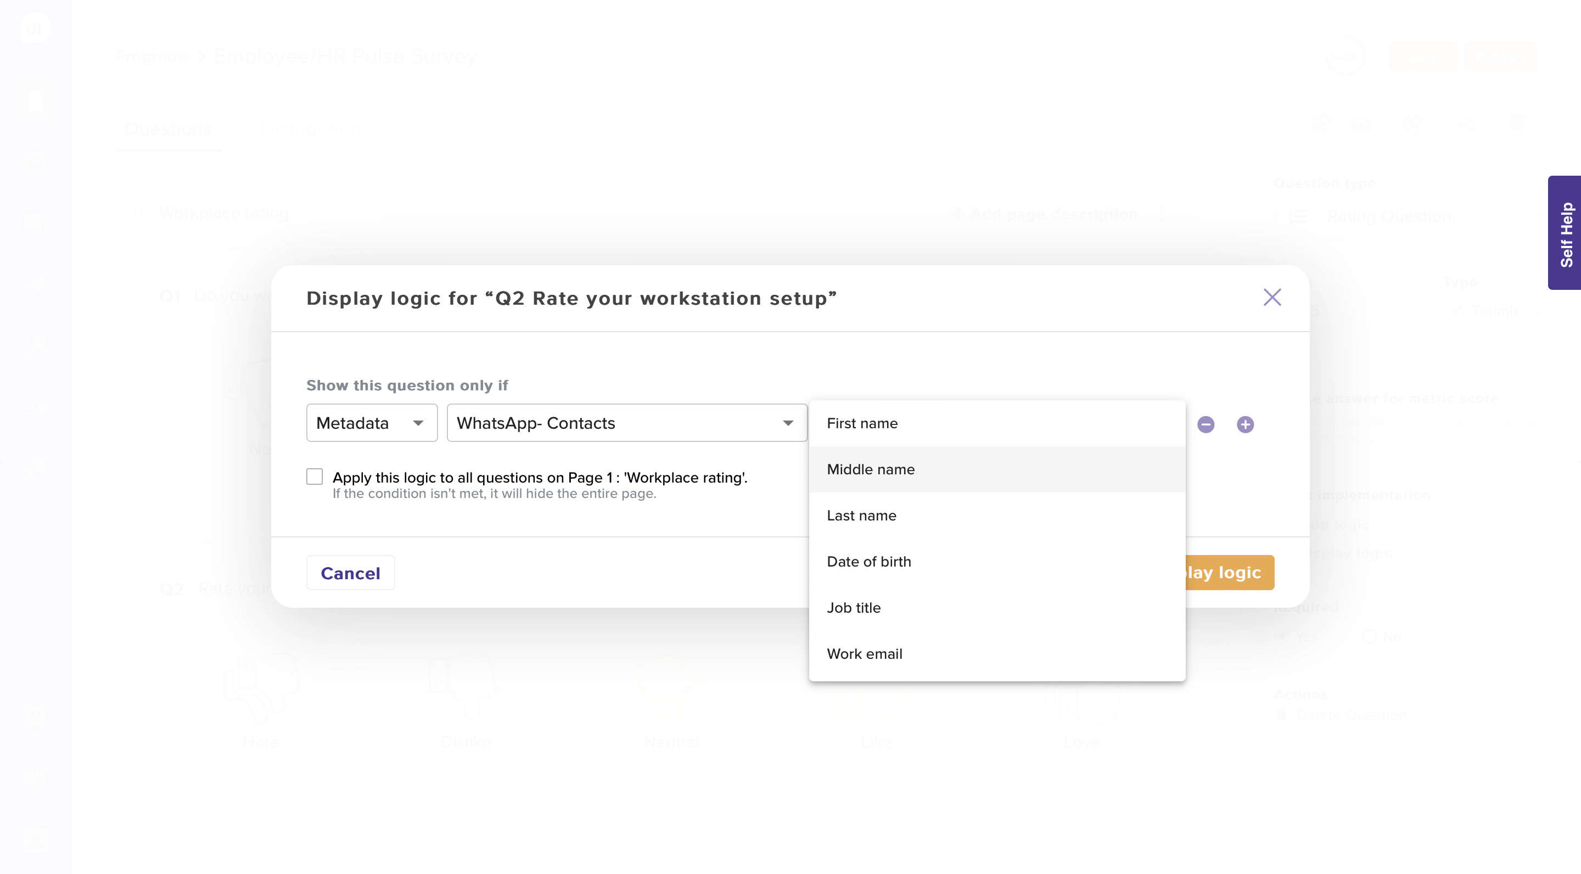Image resolution: width=1581 pixels, height=874 pixels.
Task: Click the WhatsApp- Contacts dropdown arrow
Action: pos(788,423)
